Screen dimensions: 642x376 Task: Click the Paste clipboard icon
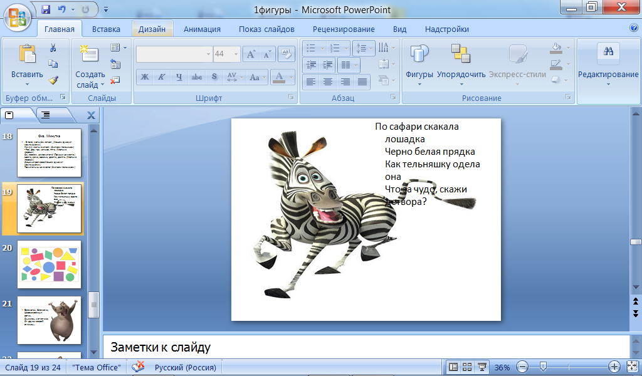[27, 54]
